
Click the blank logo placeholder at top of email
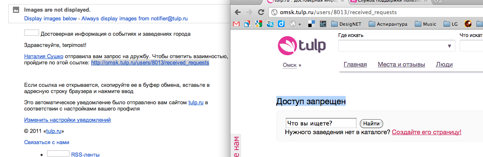(32, 33)
